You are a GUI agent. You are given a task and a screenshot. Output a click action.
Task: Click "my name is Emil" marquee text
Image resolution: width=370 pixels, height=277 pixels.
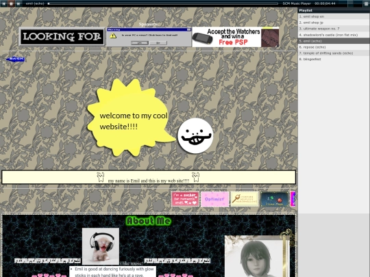click(x=149, y=181)
